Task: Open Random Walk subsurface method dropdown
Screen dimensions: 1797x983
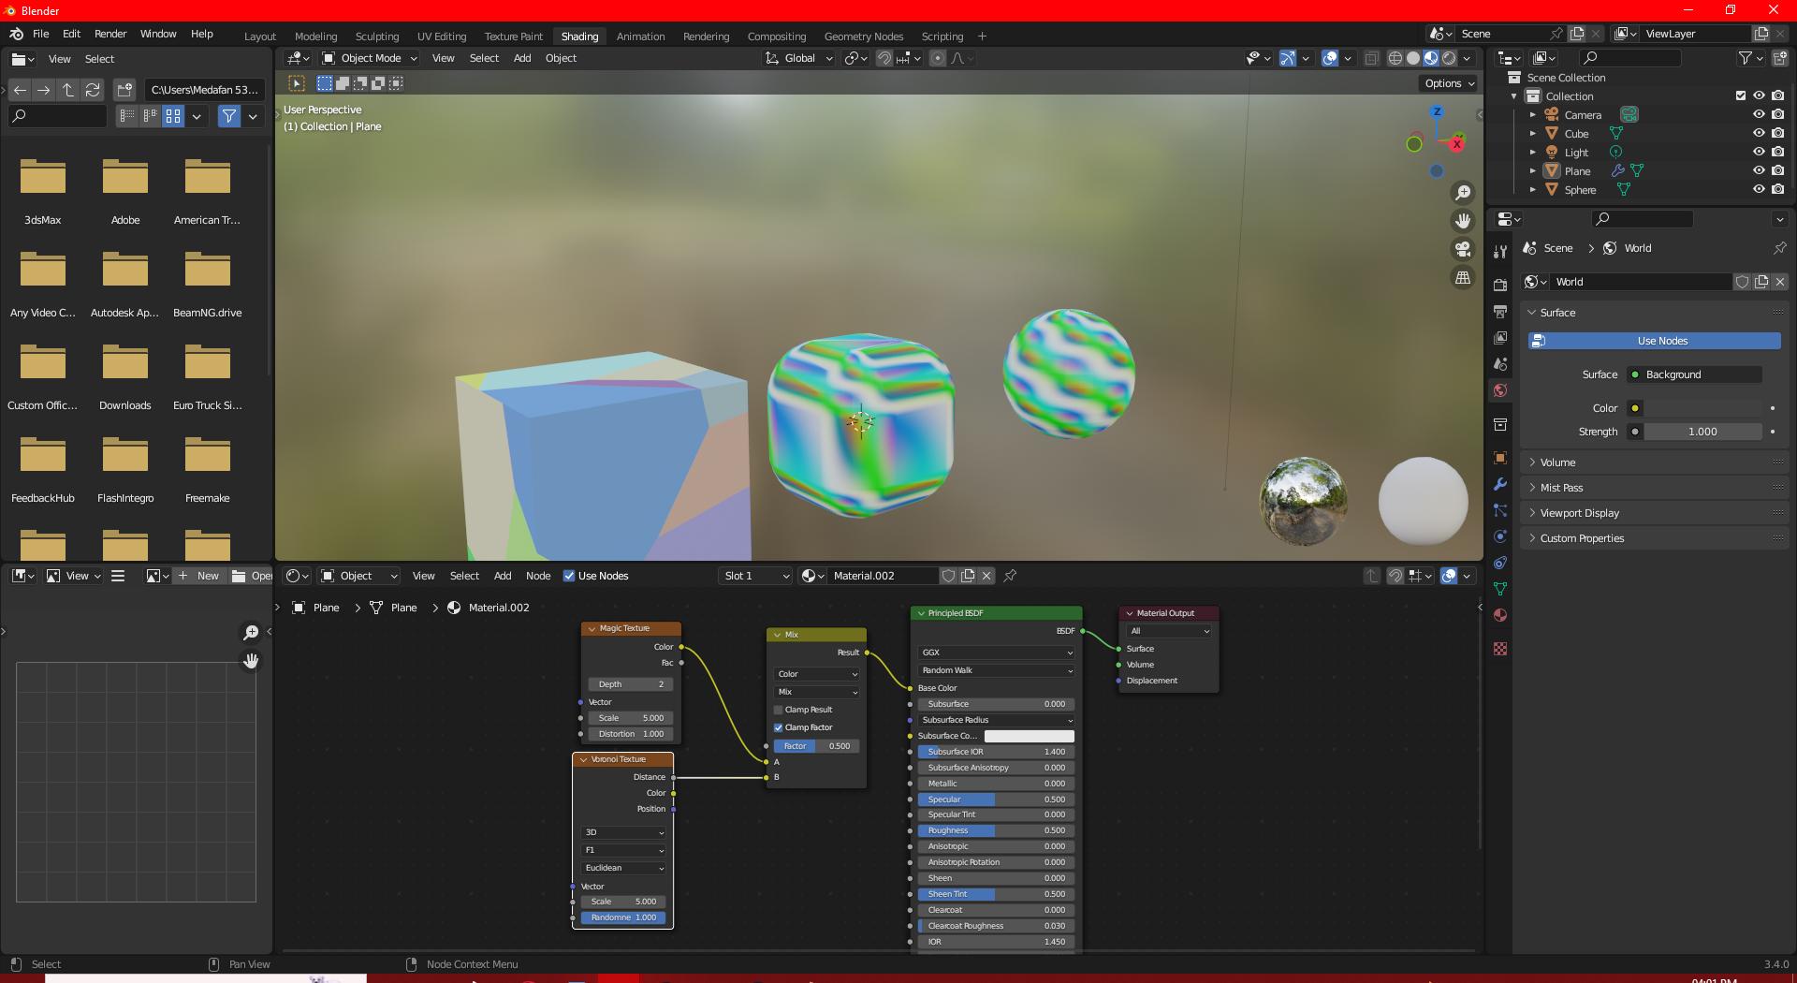Action: coord(996,670)
